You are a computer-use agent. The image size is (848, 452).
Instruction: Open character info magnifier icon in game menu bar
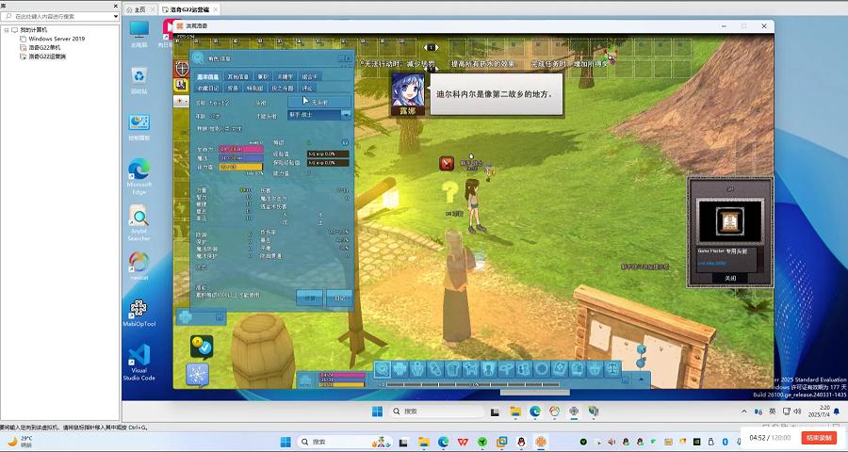[383, 369]
